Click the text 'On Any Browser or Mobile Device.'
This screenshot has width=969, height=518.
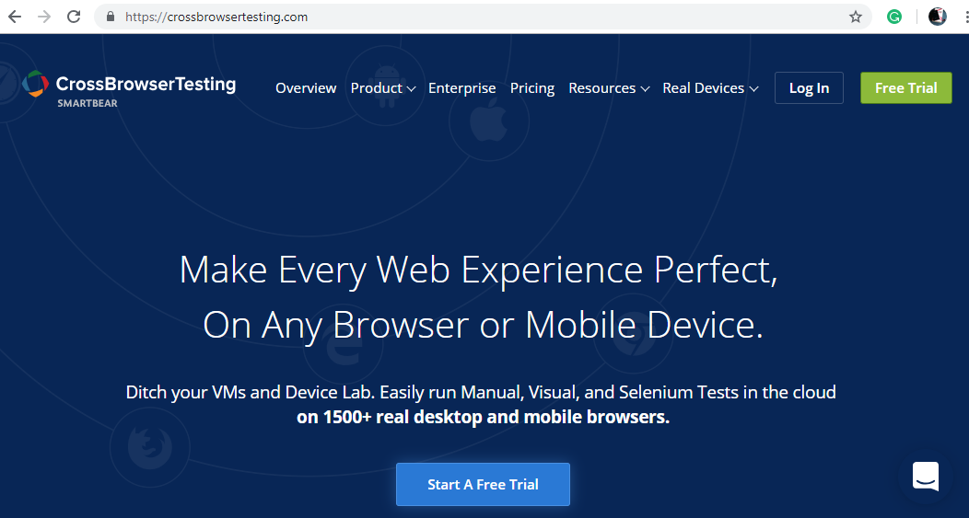483,325
